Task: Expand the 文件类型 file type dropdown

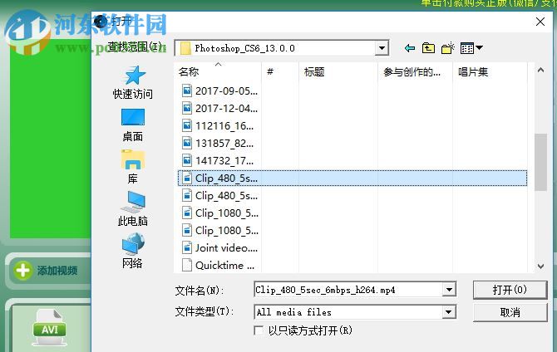Action: [x=449, y=312]
